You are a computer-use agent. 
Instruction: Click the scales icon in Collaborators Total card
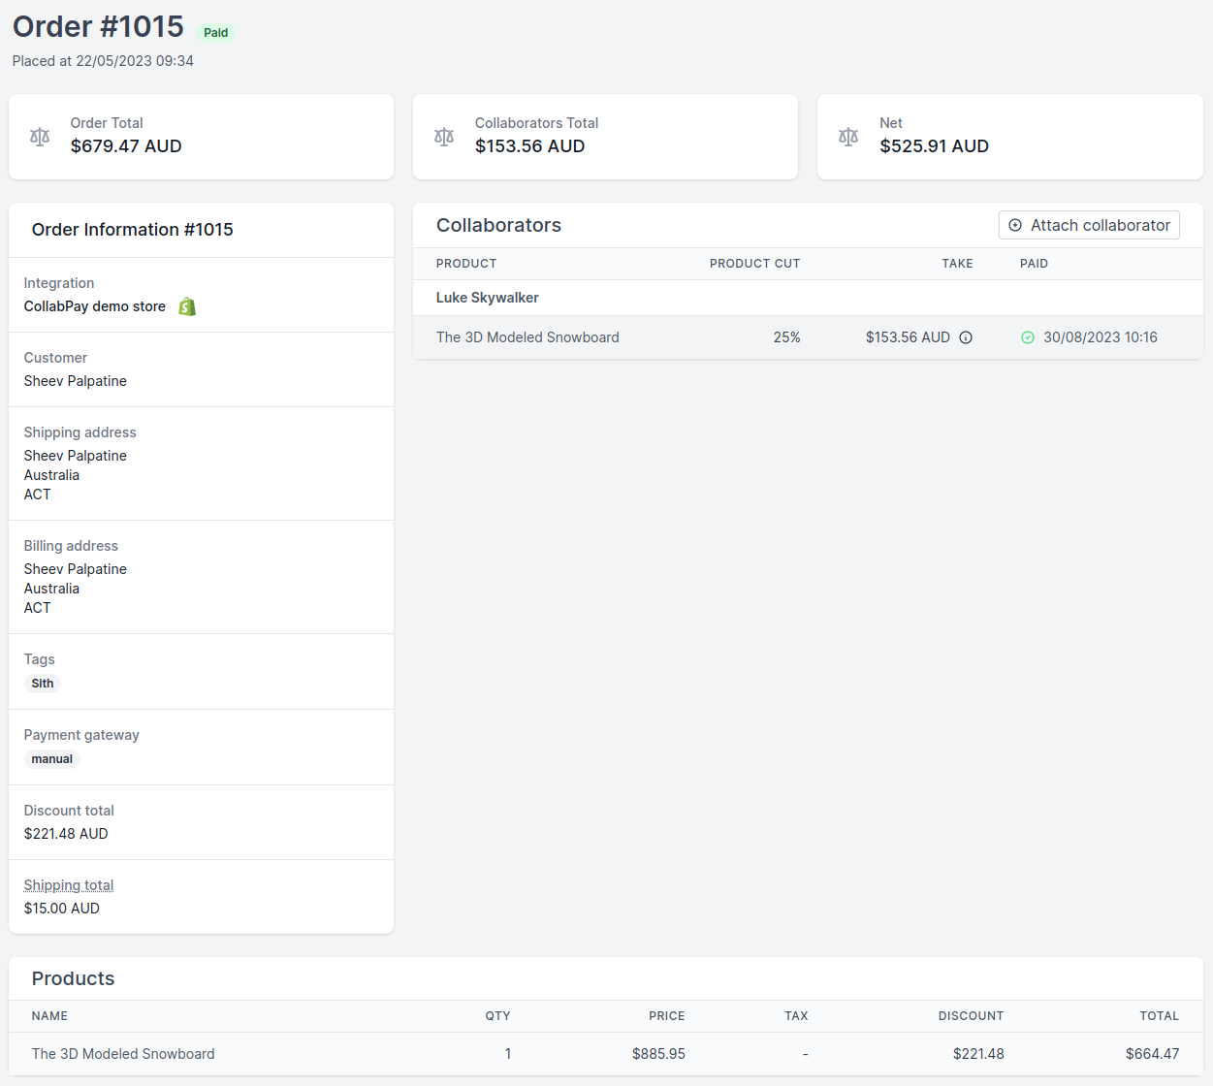point(444,137)
